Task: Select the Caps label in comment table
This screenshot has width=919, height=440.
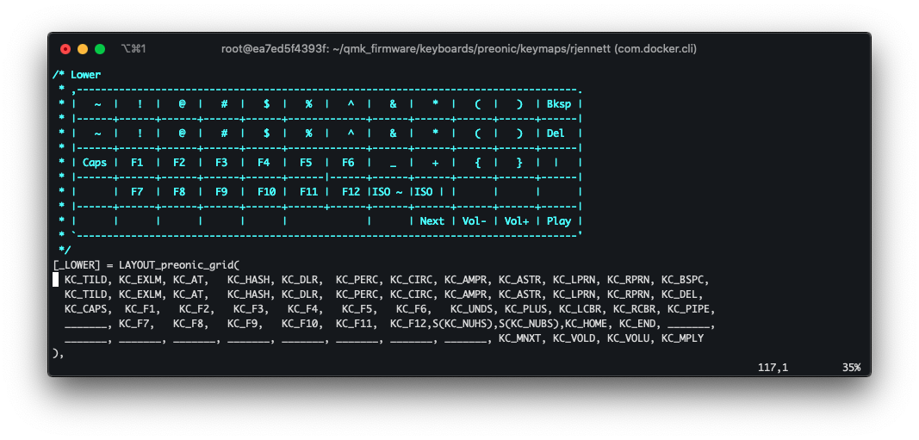Action: [x=95, y=162]
